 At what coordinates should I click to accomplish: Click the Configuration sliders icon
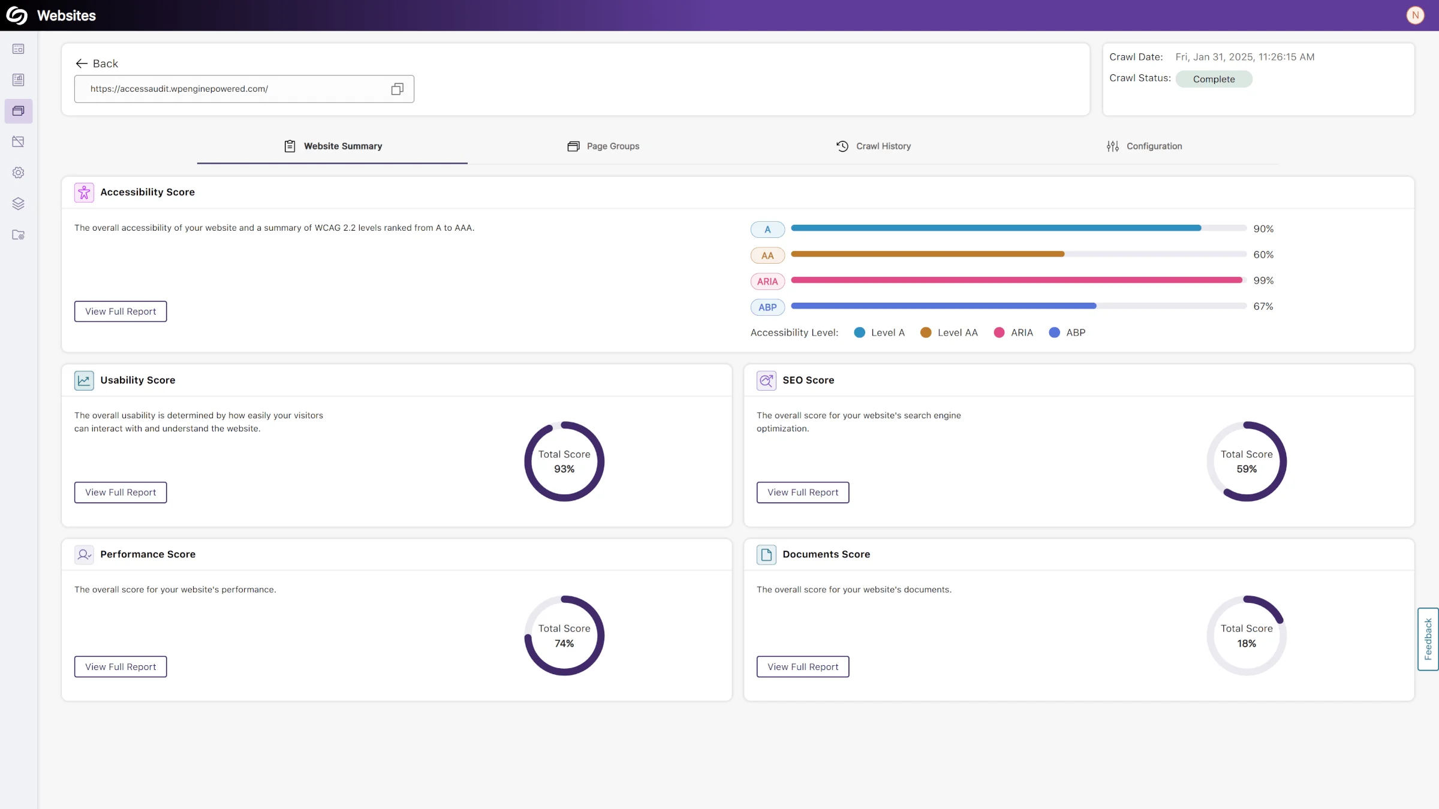[x=1113, y=146]
